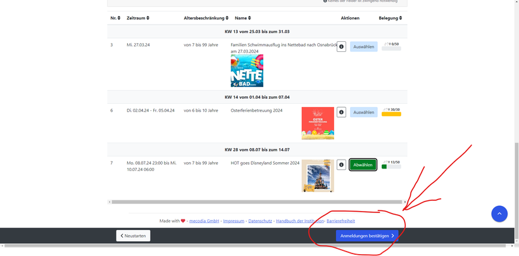Sort table by Name column
Image resolution: width=519 pixels, height=256 pixels.
(x=243, y=18)
